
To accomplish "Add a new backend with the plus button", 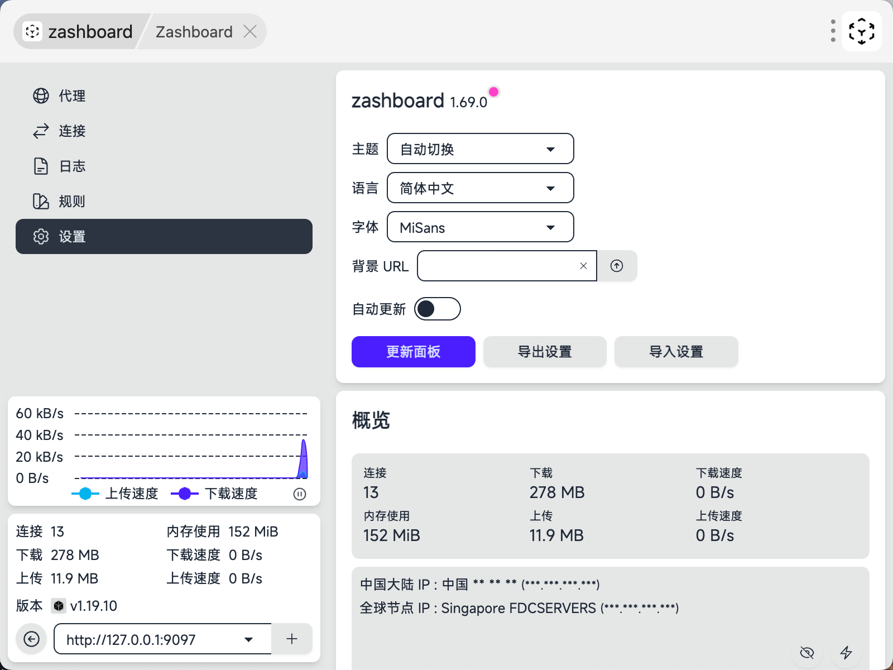I will pos(291,639).
